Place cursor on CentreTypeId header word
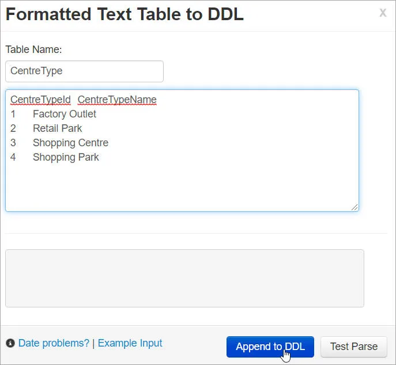This screenshot has width=396, height=365. pos(40,100)
